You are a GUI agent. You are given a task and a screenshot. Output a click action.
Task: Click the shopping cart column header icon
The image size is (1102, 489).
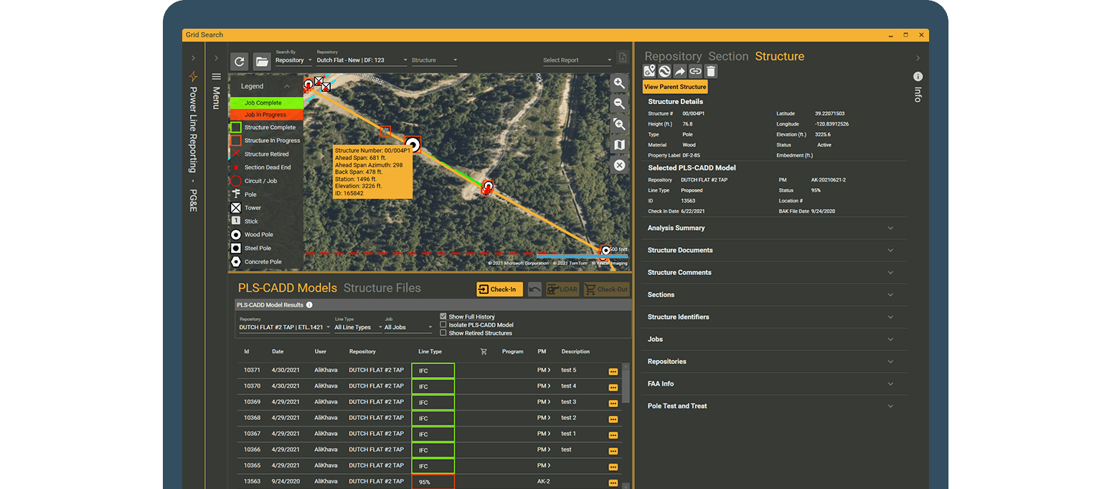[484, 352]
